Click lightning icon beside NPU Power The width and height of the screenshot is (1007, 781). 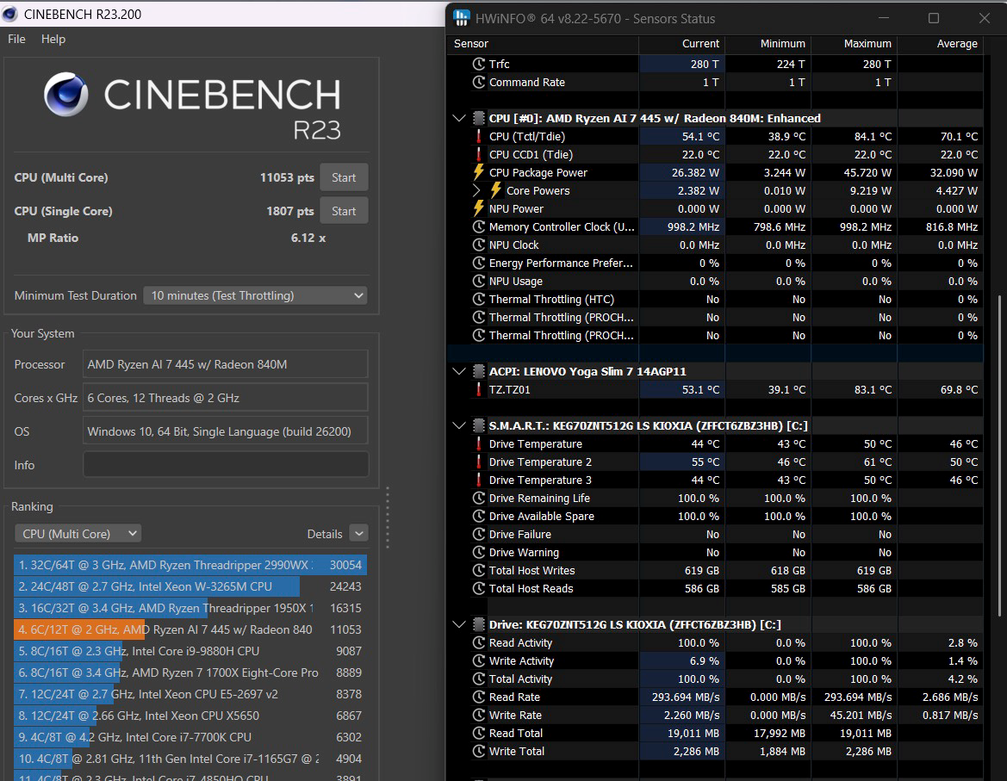pos(478,208)
